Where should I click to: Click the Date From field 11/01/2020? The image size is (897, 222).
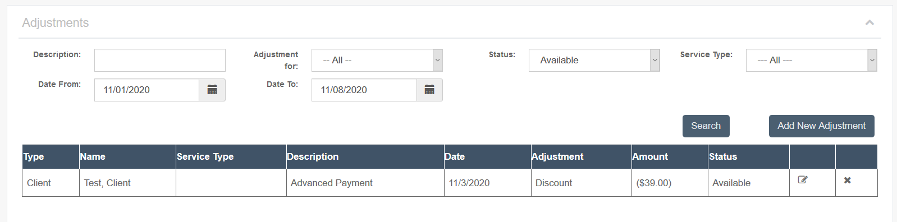click(x=147, y=90)
